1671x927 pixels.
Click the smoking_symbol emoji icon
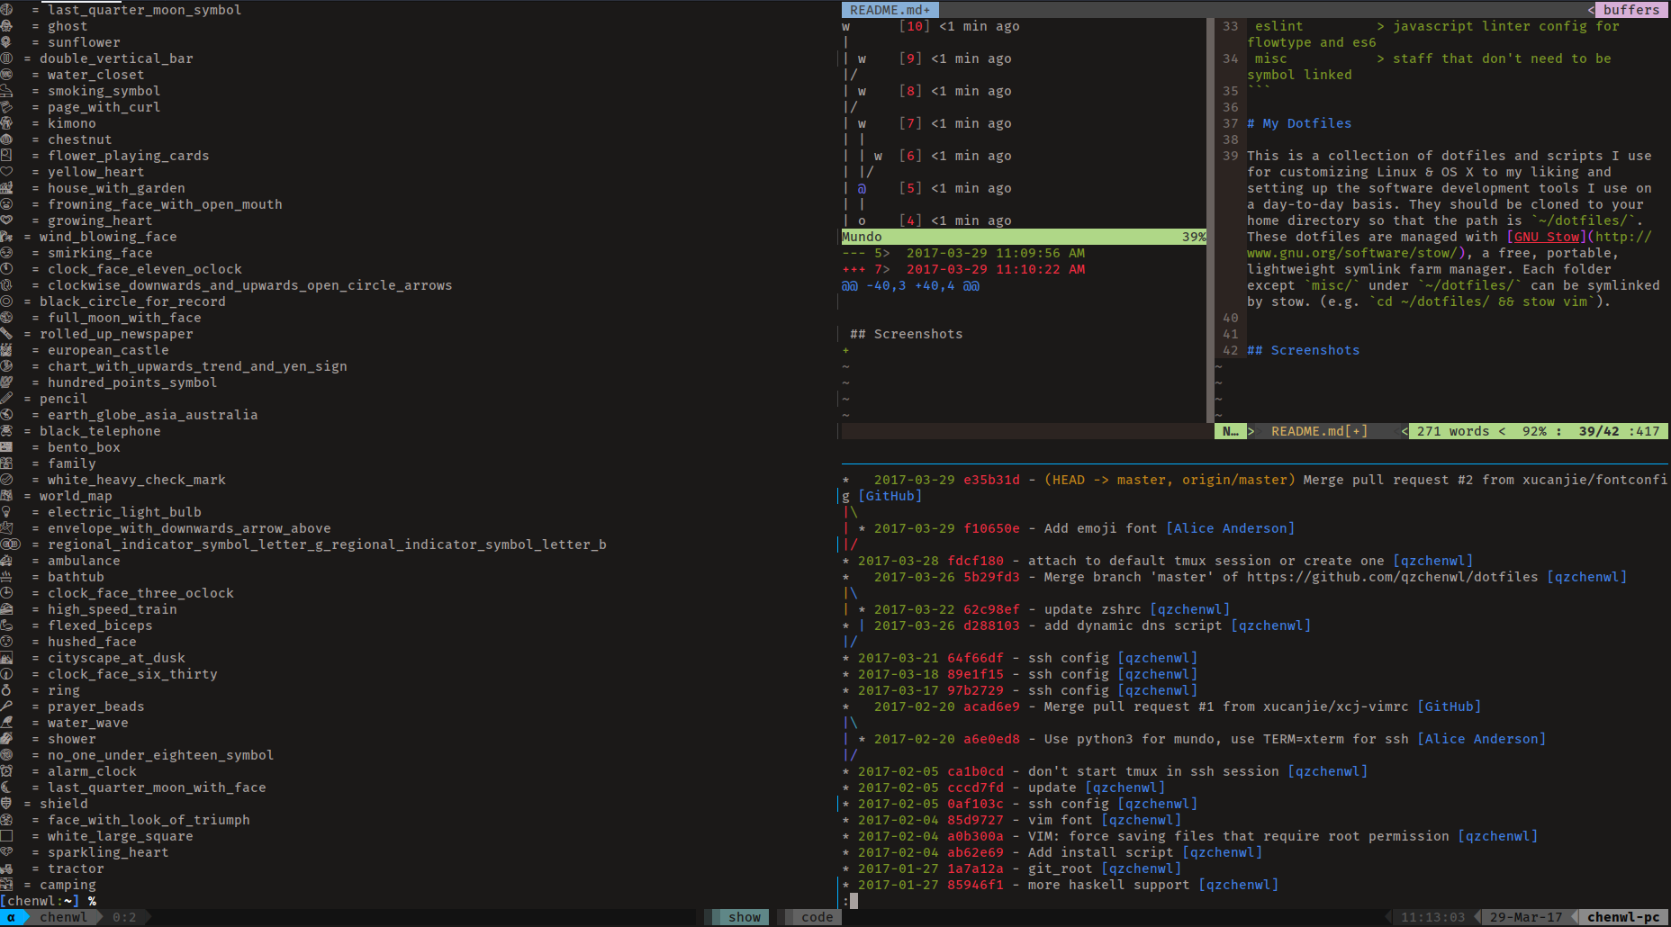[x=6, y=91]
